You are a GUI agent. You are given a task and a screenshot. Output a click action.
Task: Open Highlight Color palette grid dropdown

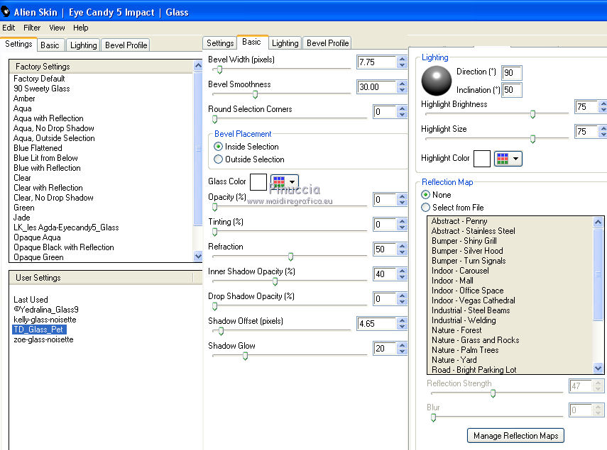tap(508, 159)
